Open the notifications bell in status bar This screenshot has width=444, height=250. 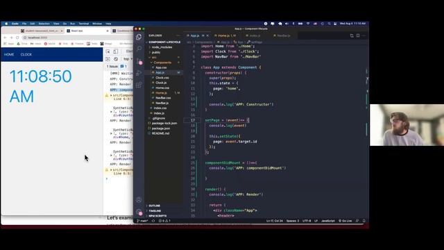coord(364,221)
